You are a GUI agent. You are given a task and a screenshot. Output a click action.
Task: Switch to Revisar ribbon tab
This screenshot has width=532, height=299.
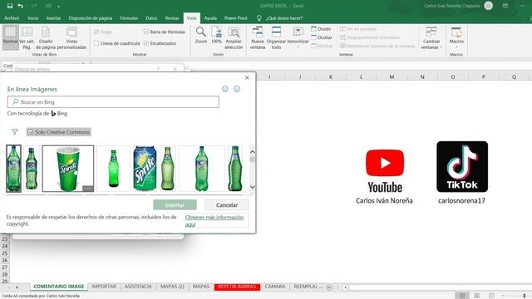[172, 18]
